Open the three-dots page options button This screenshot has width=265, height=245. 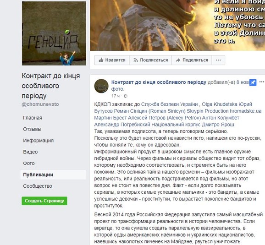coord(218,60)
